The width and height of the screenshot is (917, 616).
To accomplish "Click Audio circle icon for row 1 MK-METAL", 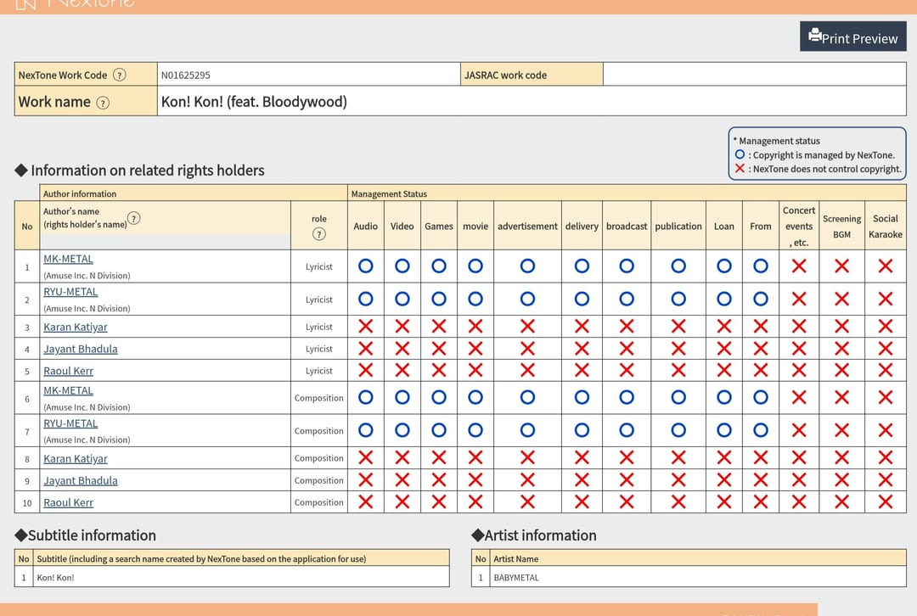I will [x=366, y=266].
